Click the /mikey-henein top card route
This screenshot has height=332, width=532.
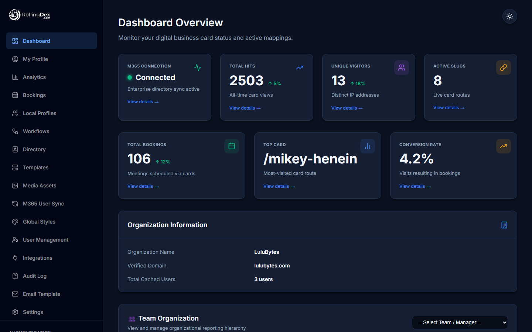point(310,159)
